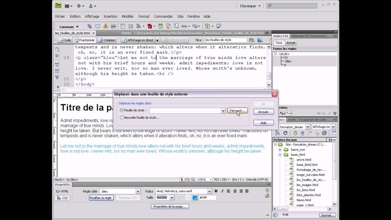Toggle the CSS properties mode

pyautogui.click(x=62, y=198)
